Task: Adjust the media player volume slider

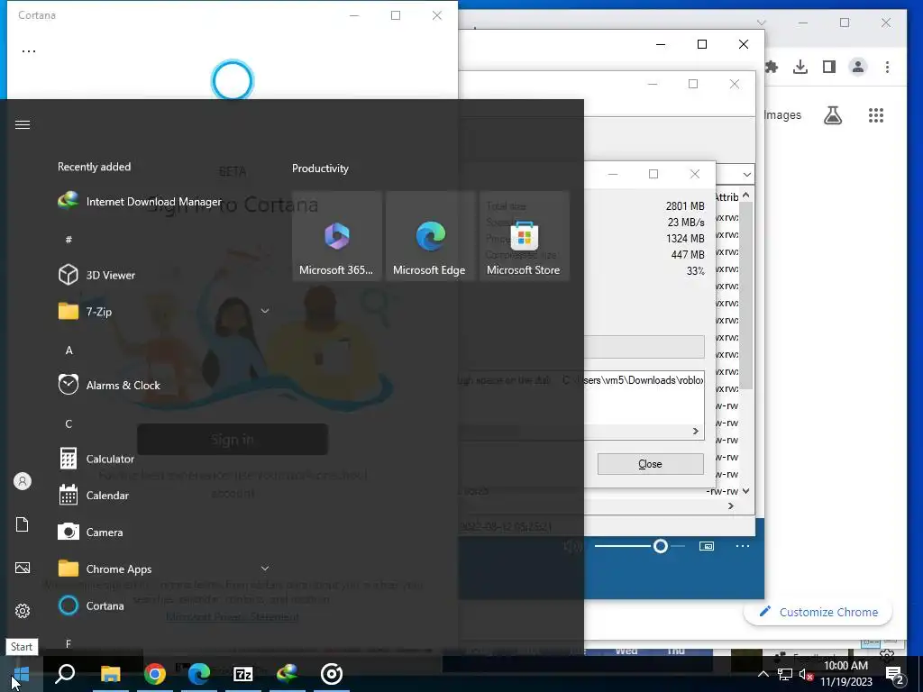Action: pyautogui.click(x=639, y=546)
